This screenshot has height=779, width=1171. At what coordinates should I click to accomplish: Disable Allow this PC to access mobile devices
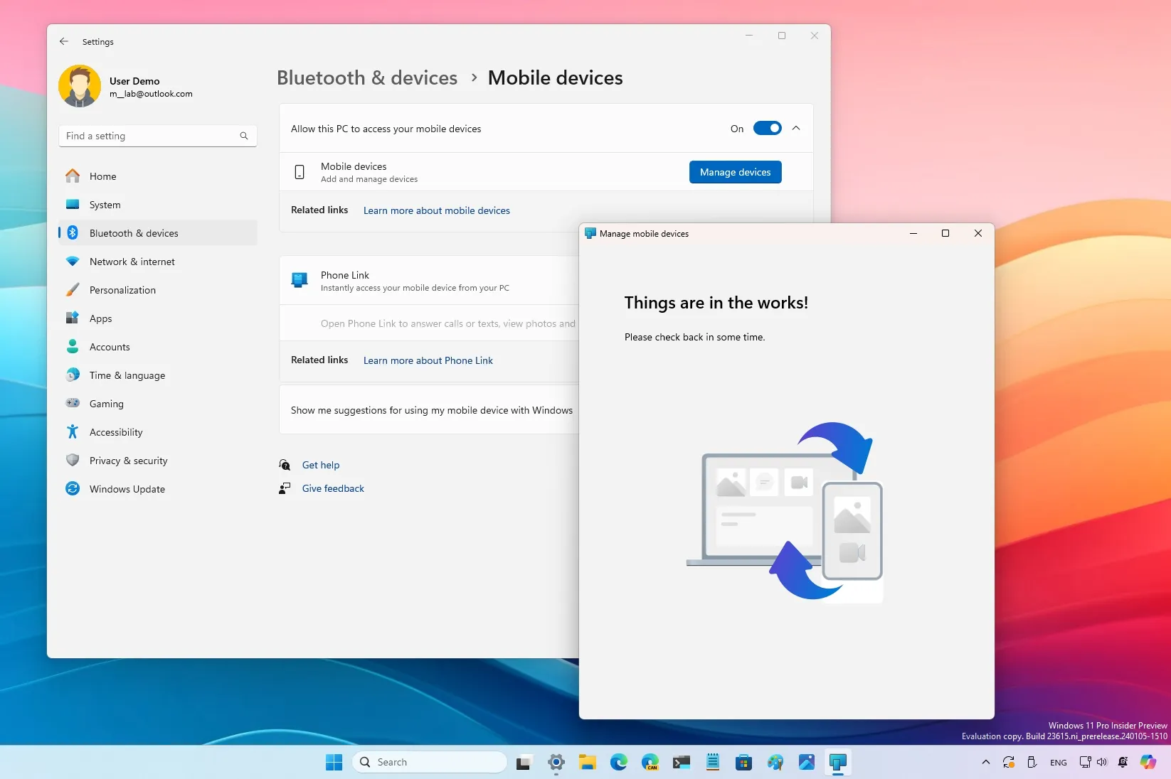[x=766, y=128]
